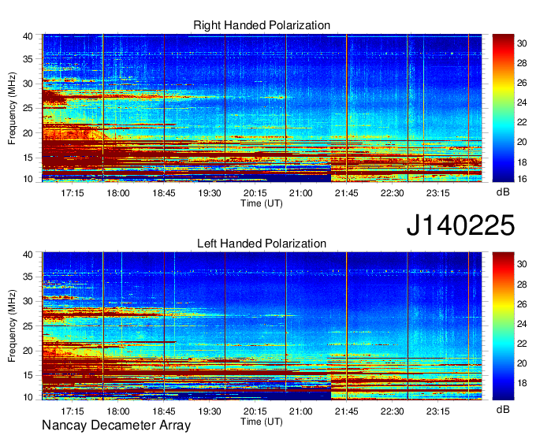Screen dimensions: 536x435
Task: Click 17:15 time tick of Left Handed plot
Action: (73, 411)
